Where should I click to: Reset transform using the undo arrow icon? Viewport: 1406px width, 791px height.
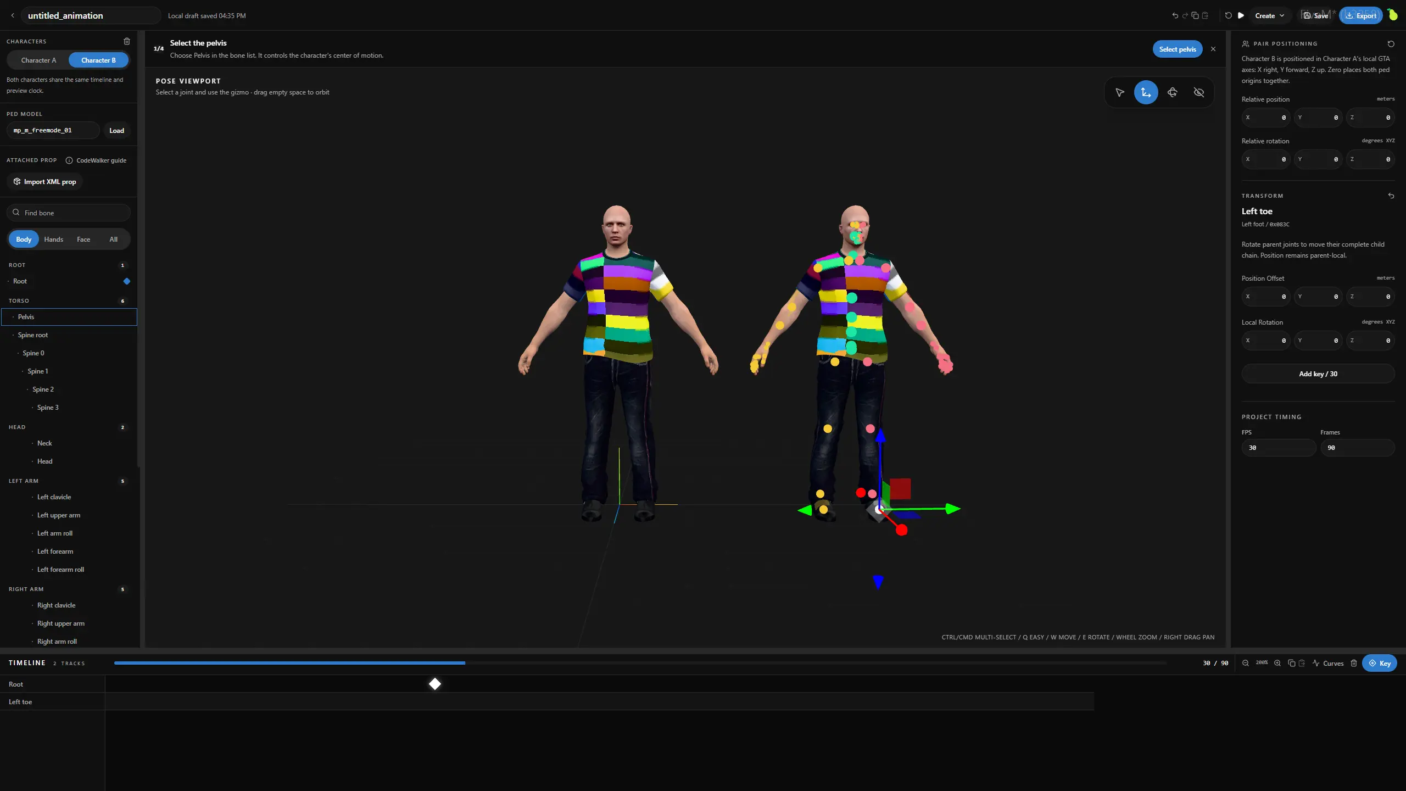[x=1391, y=196]
